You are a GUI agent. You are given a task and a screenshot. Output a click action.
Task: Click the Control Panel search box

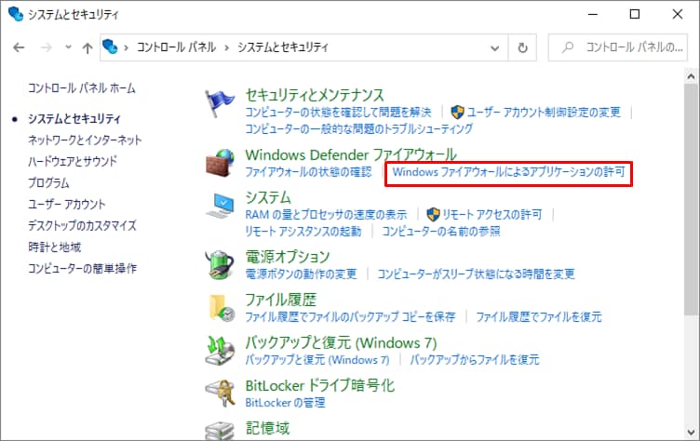[618, 47]
